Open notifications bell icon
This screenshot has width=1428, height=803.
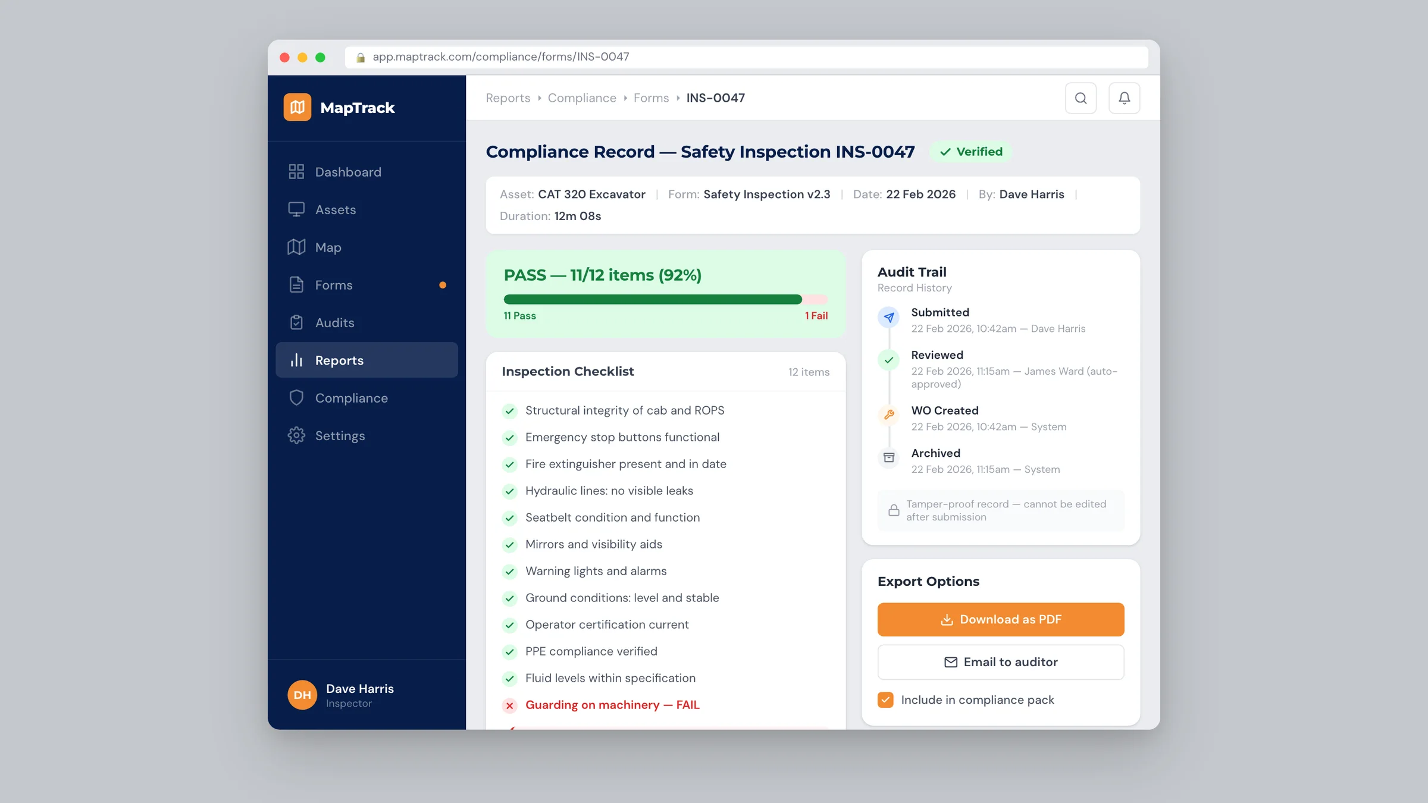point(1124,98)
